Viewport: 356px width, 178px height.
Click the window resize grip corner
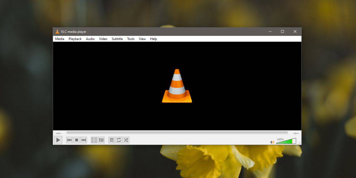[299, 143]
